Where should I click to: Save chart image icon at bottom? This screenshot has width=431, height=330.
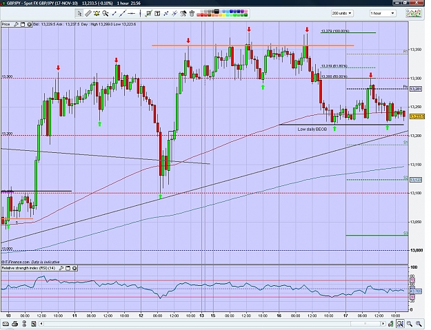[34, 324]
